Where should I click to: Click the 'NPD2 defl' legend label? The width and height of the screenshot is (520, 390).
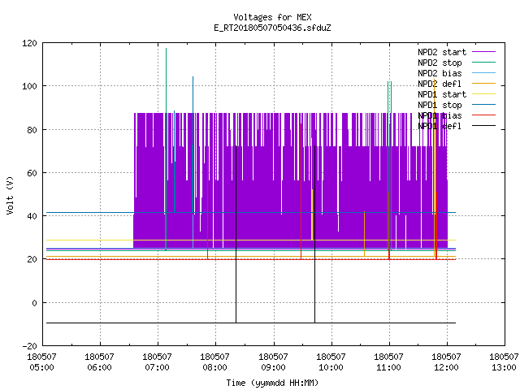coord(440,84)
